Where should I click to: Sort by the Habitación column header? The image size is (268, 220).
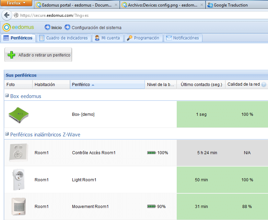[51, 85]
